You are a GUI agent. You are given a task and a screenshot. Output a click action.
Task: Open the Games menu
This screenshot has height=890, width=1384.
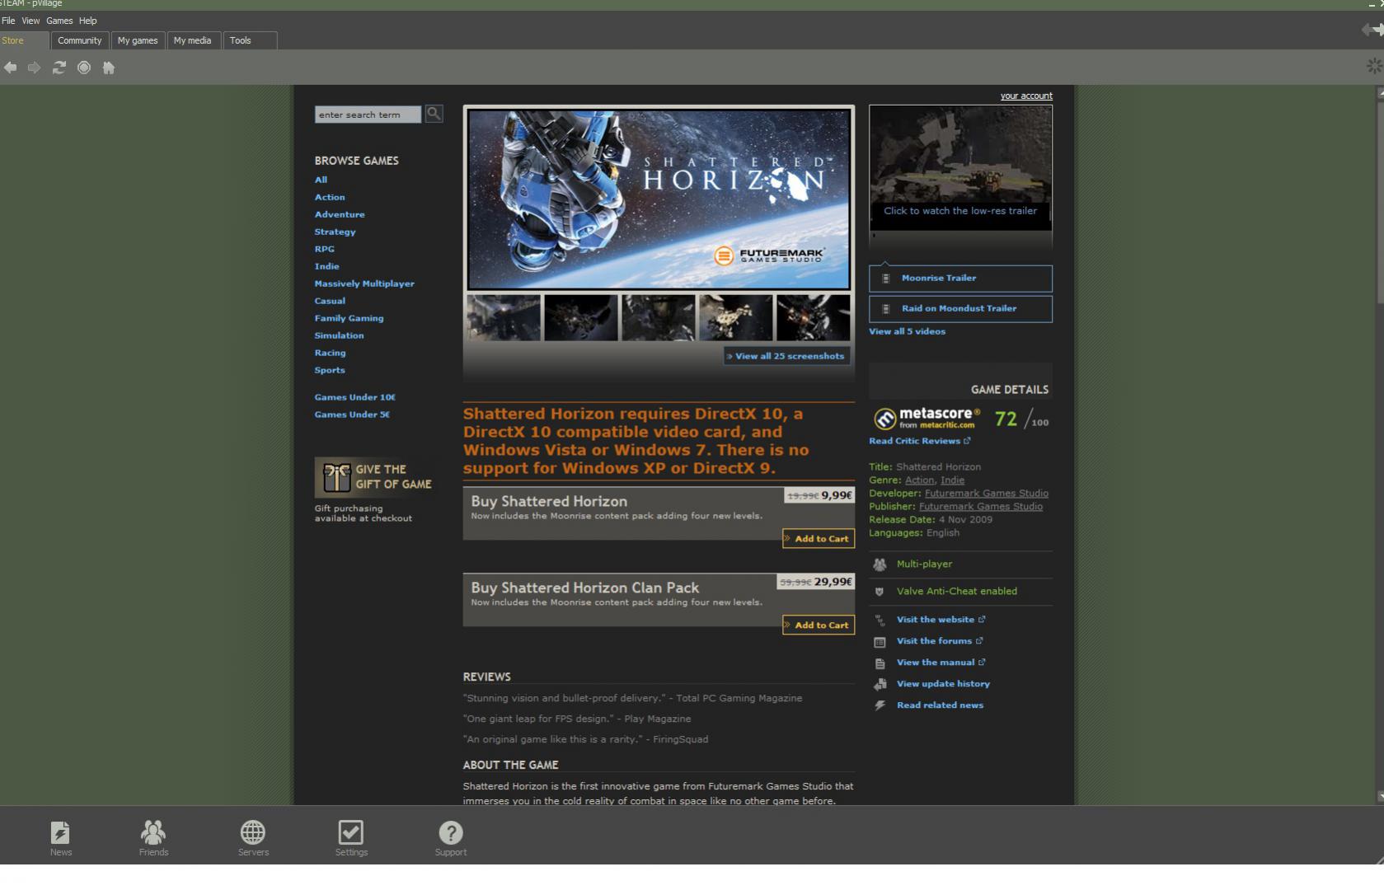tap(59, 21)
